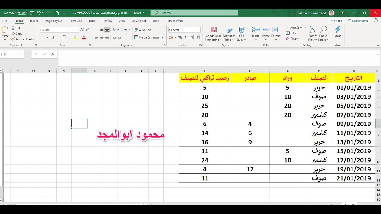This screenshot has width=381, height=214.
Task: Switch to the Data tab
Action: (x=92, y=21)
